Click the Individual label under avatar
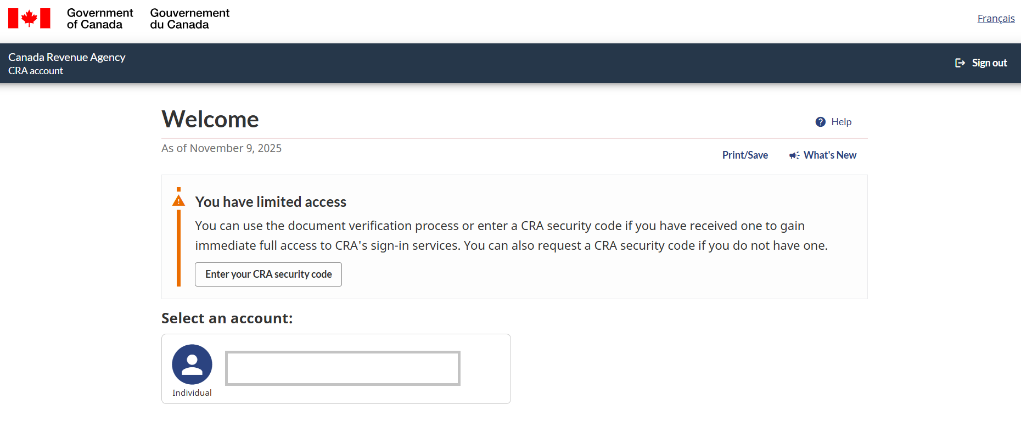The image size is (1021, 421). coord(192,393)
